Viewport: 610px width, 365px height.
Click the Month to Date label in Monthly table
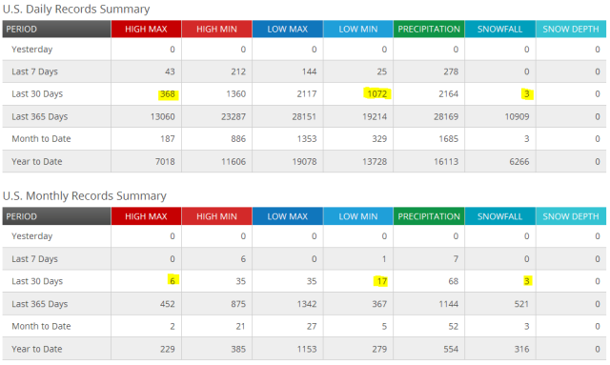click(x=41, y=326)
